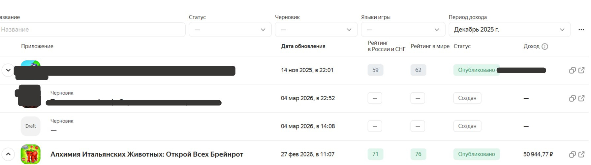The height and width of the screenshot is (165, 591).
Task: Open first published app in new tab
Action: click(581, 70)
